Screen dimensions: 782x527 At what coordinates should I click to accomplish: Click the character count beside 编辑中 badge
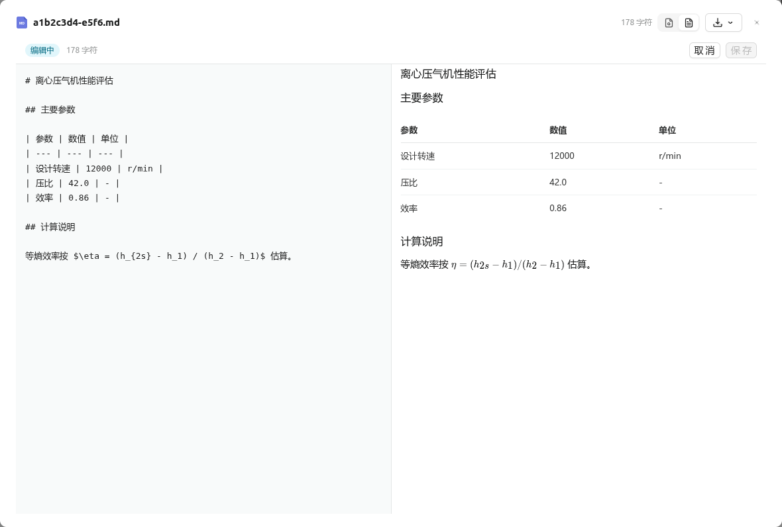(82, 50)
